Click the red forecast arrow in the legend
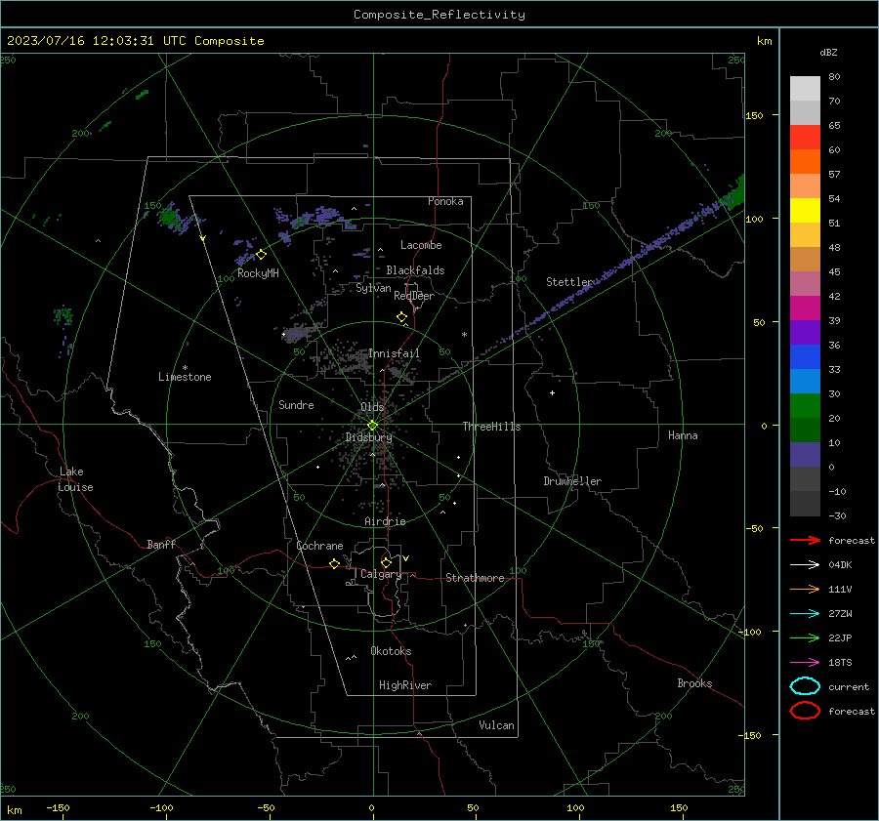The image size is (879, 821). (805, 540)
